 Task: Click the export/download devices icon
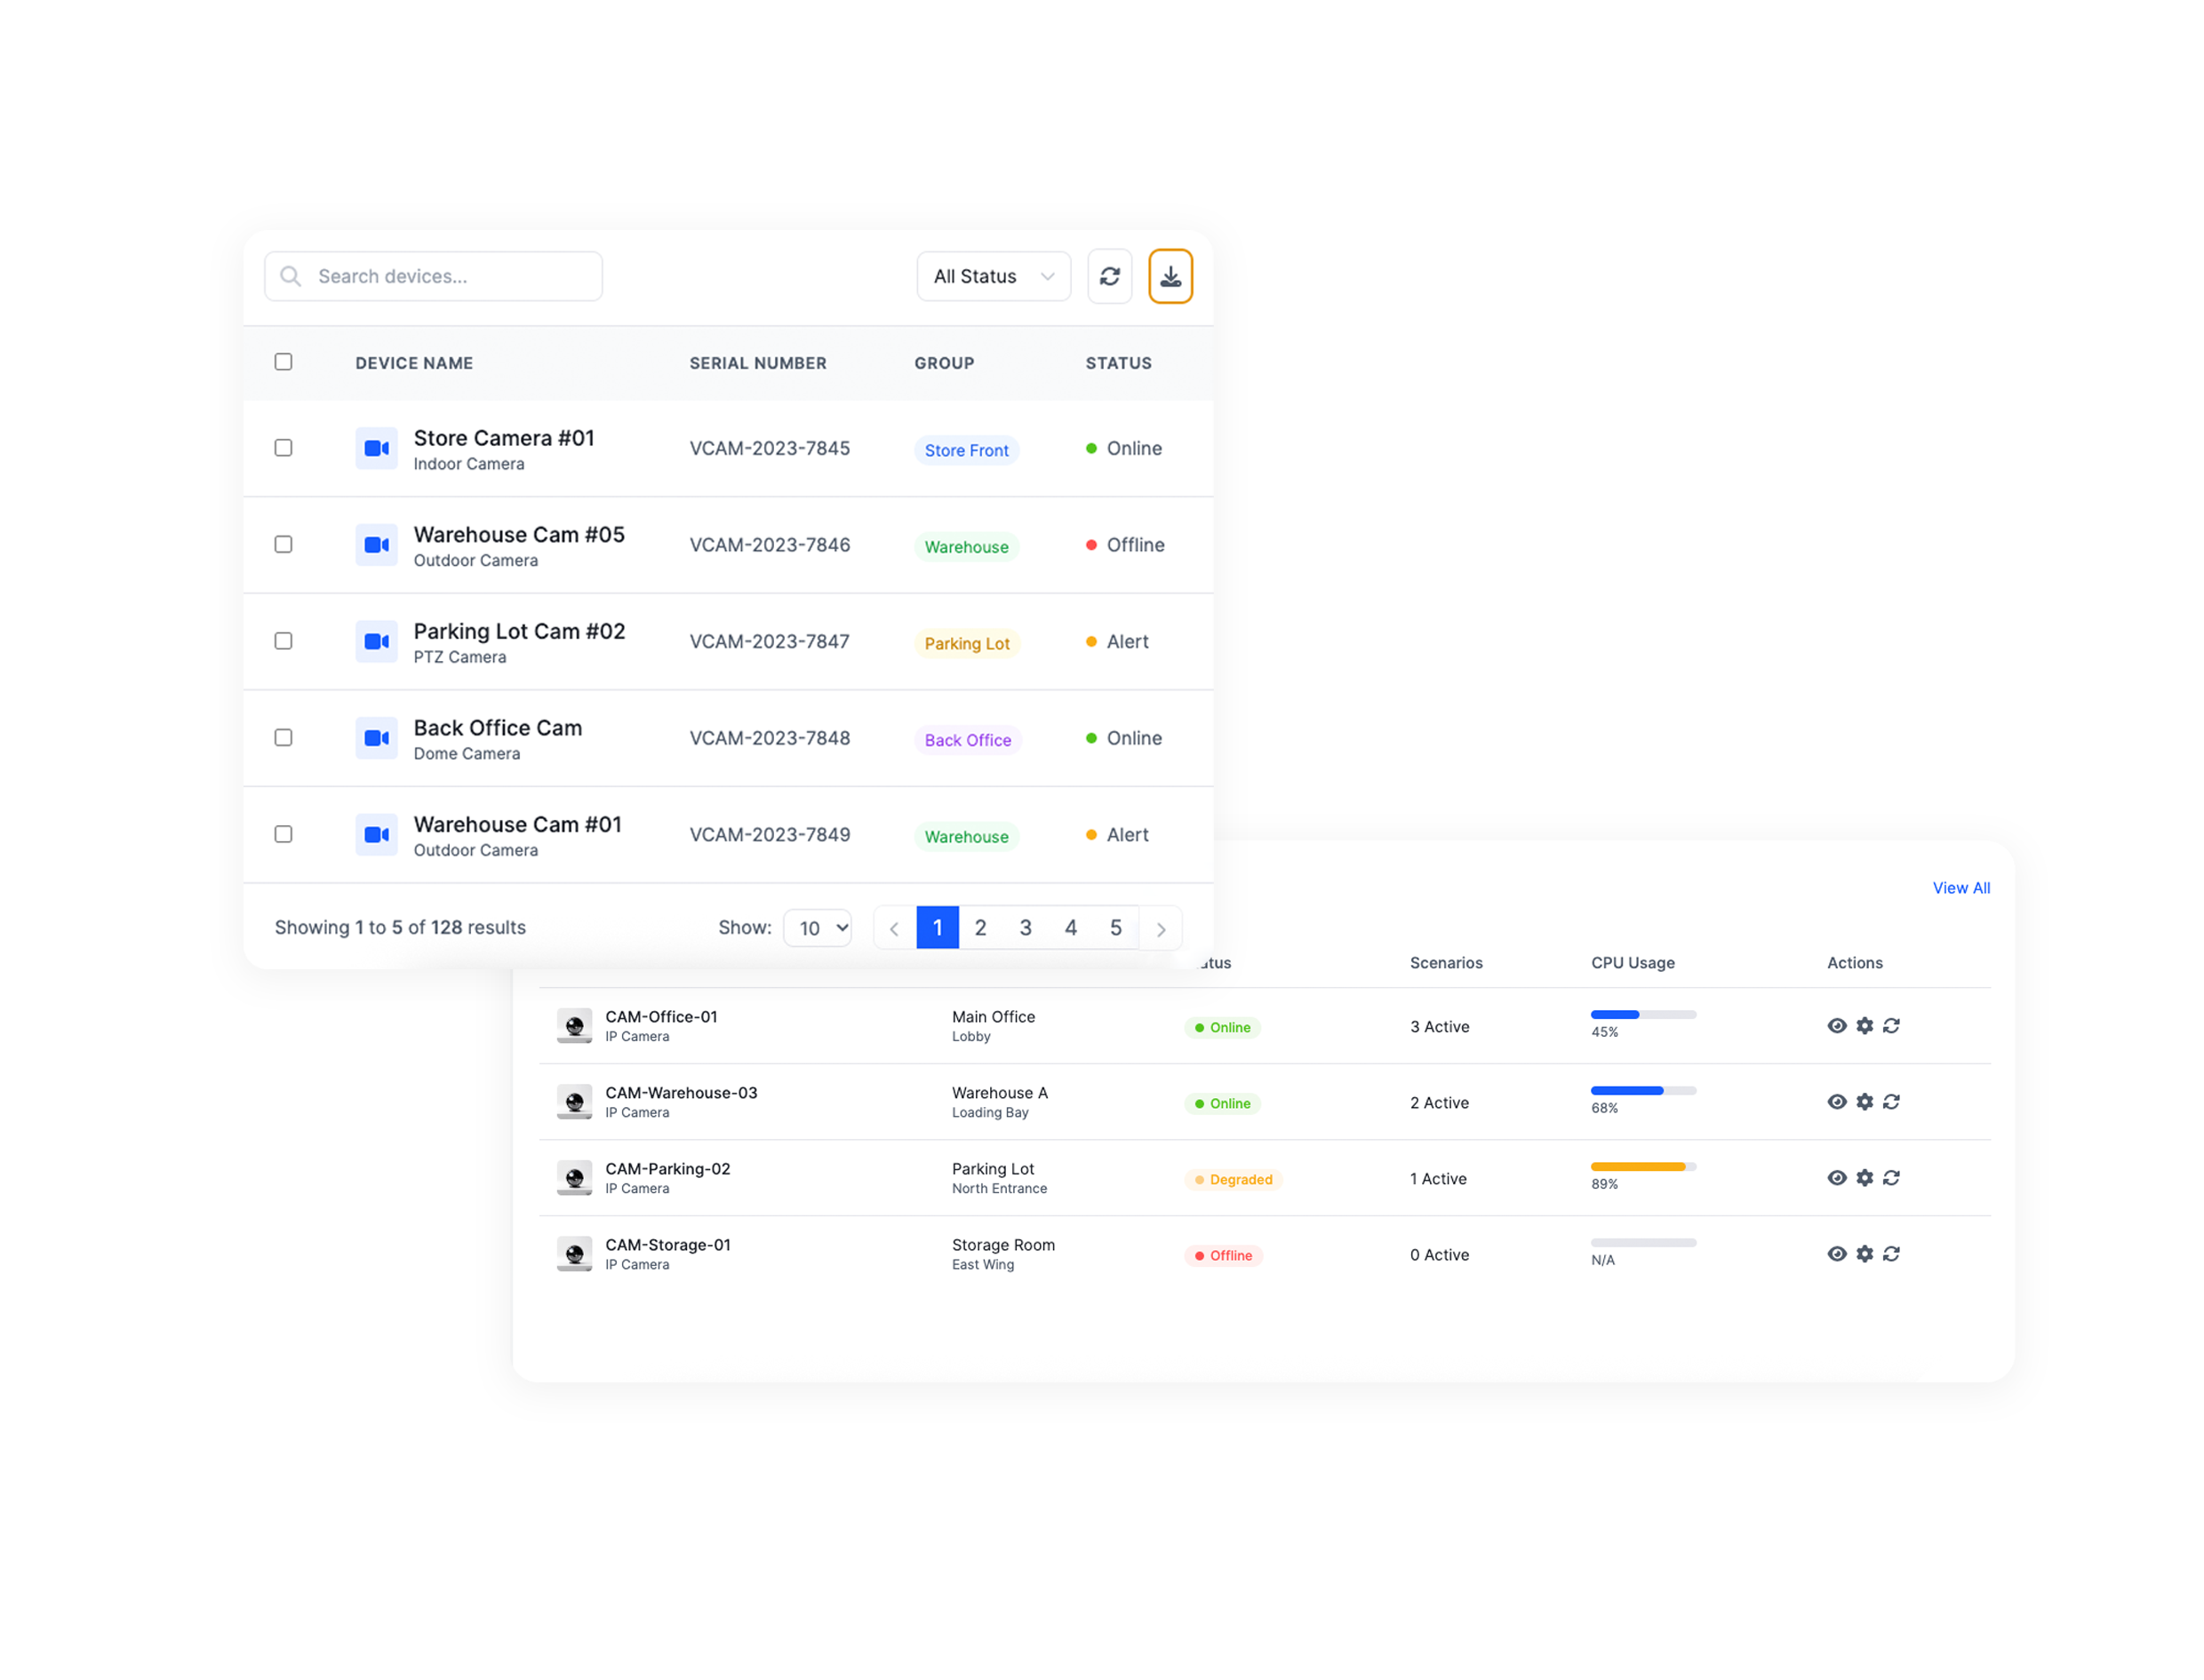[1170, 276]
